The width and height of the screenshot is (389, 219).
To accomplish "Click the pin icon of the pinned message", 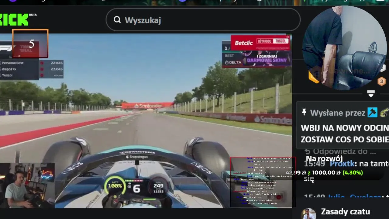I will click(304, 112).
